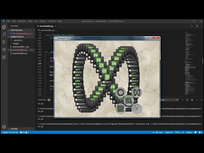Screen dimensions: 204x153
Task: Switch to the animatedtiles.py editor tab
Action: click(47, 26)
